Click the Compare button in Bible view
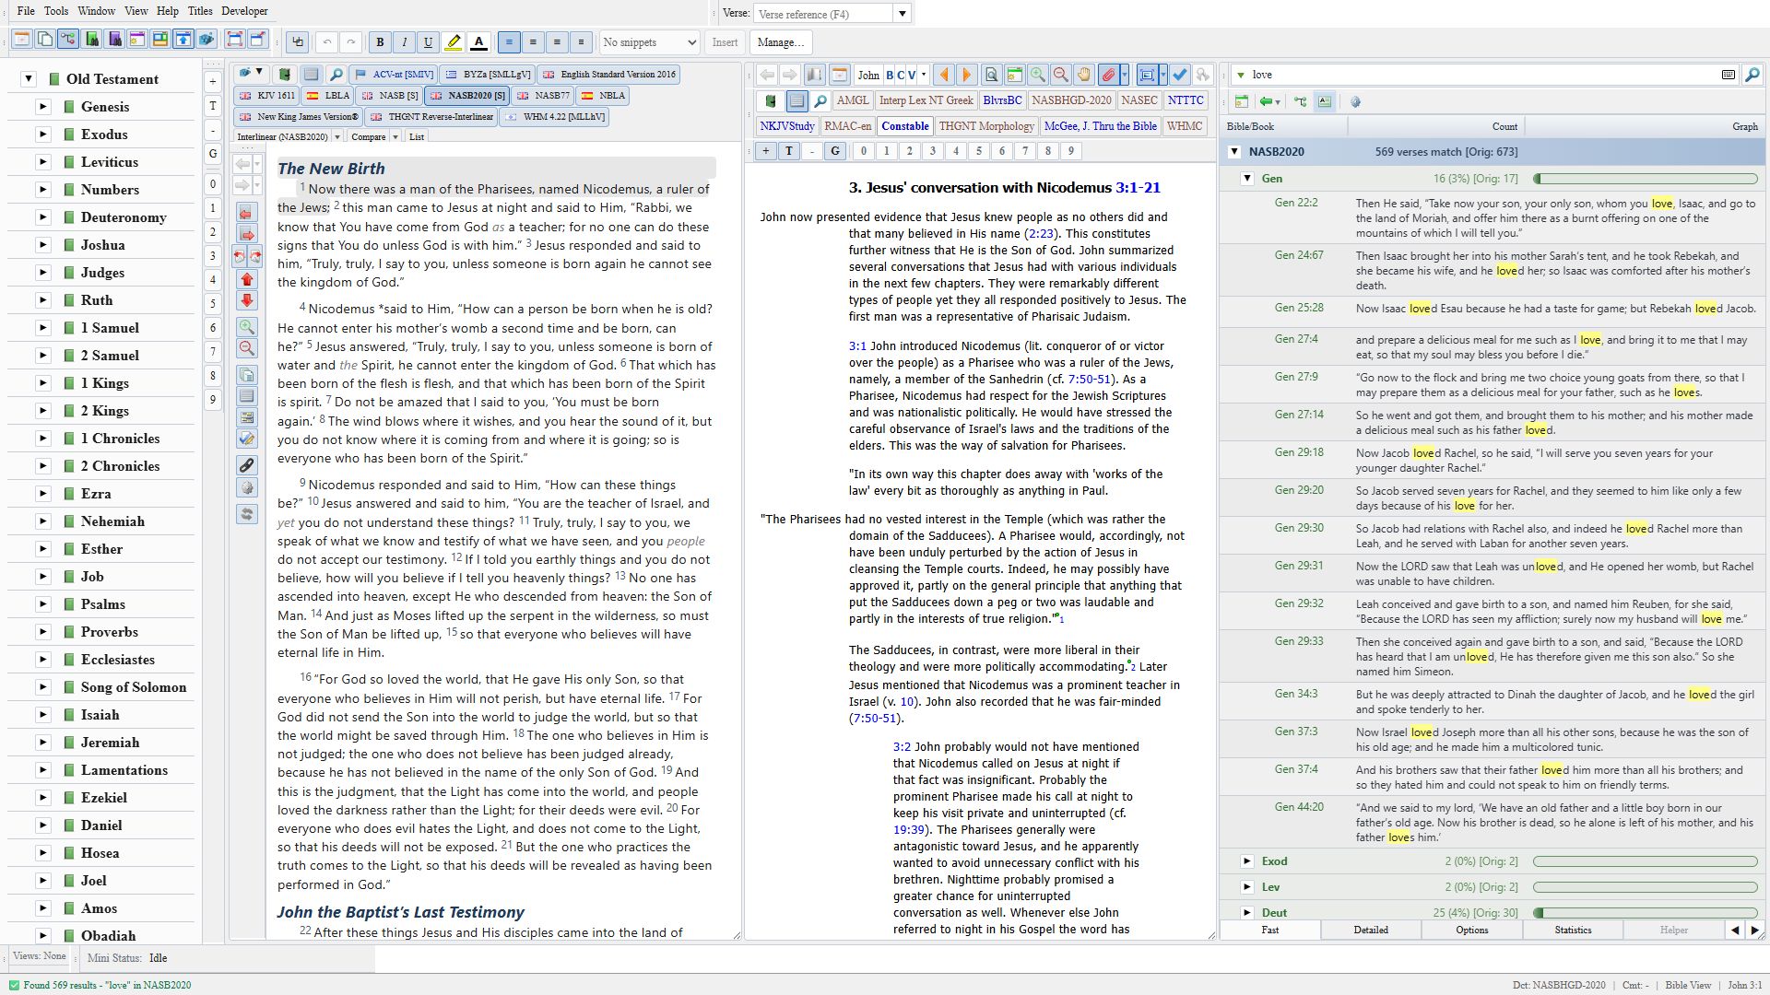The width and height of the screenshot is (1770, 995). pyautogui.click(x=368, y=137)
